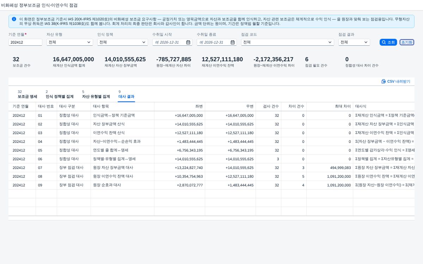Click the 점검 필요 건수 KPI value 6
This screenshot has height=264, width=423.
307,59
